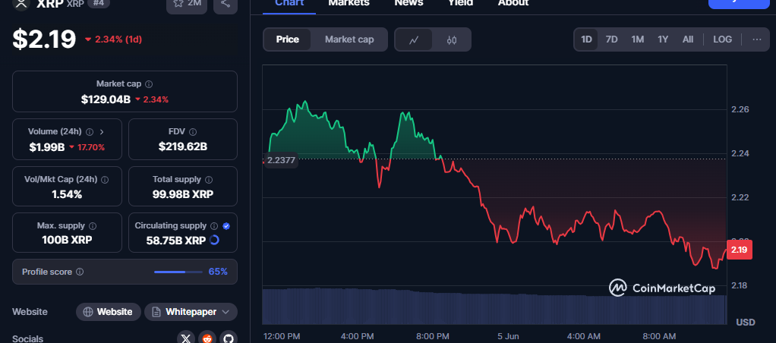Viewport: 776px width, 343px height.
Task: Click the 2.2377 opening price marker
Action: [x=281, y=159]
